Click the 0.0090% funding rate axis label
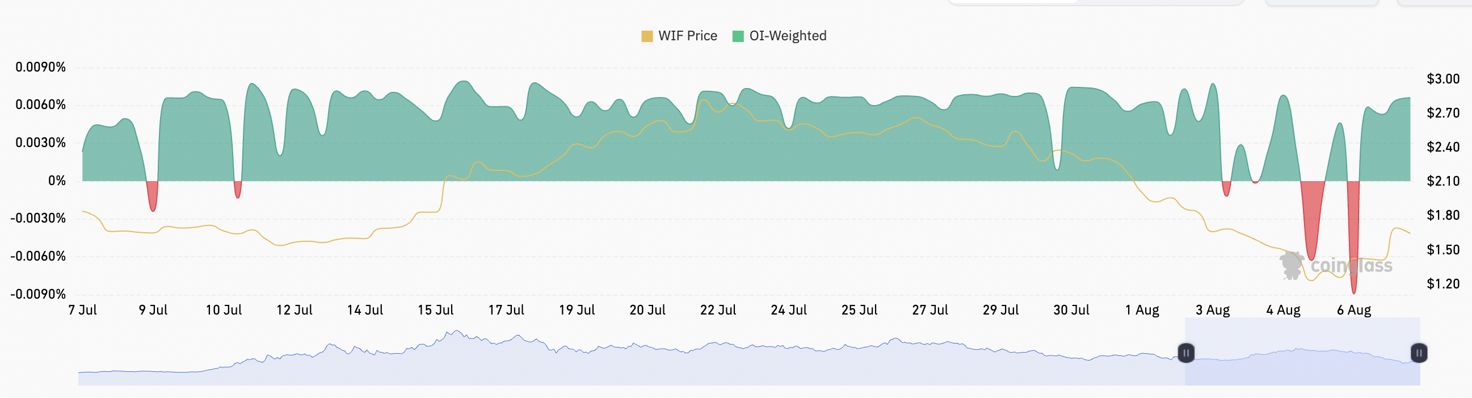 pyautogui.click(x=40, y=67)
